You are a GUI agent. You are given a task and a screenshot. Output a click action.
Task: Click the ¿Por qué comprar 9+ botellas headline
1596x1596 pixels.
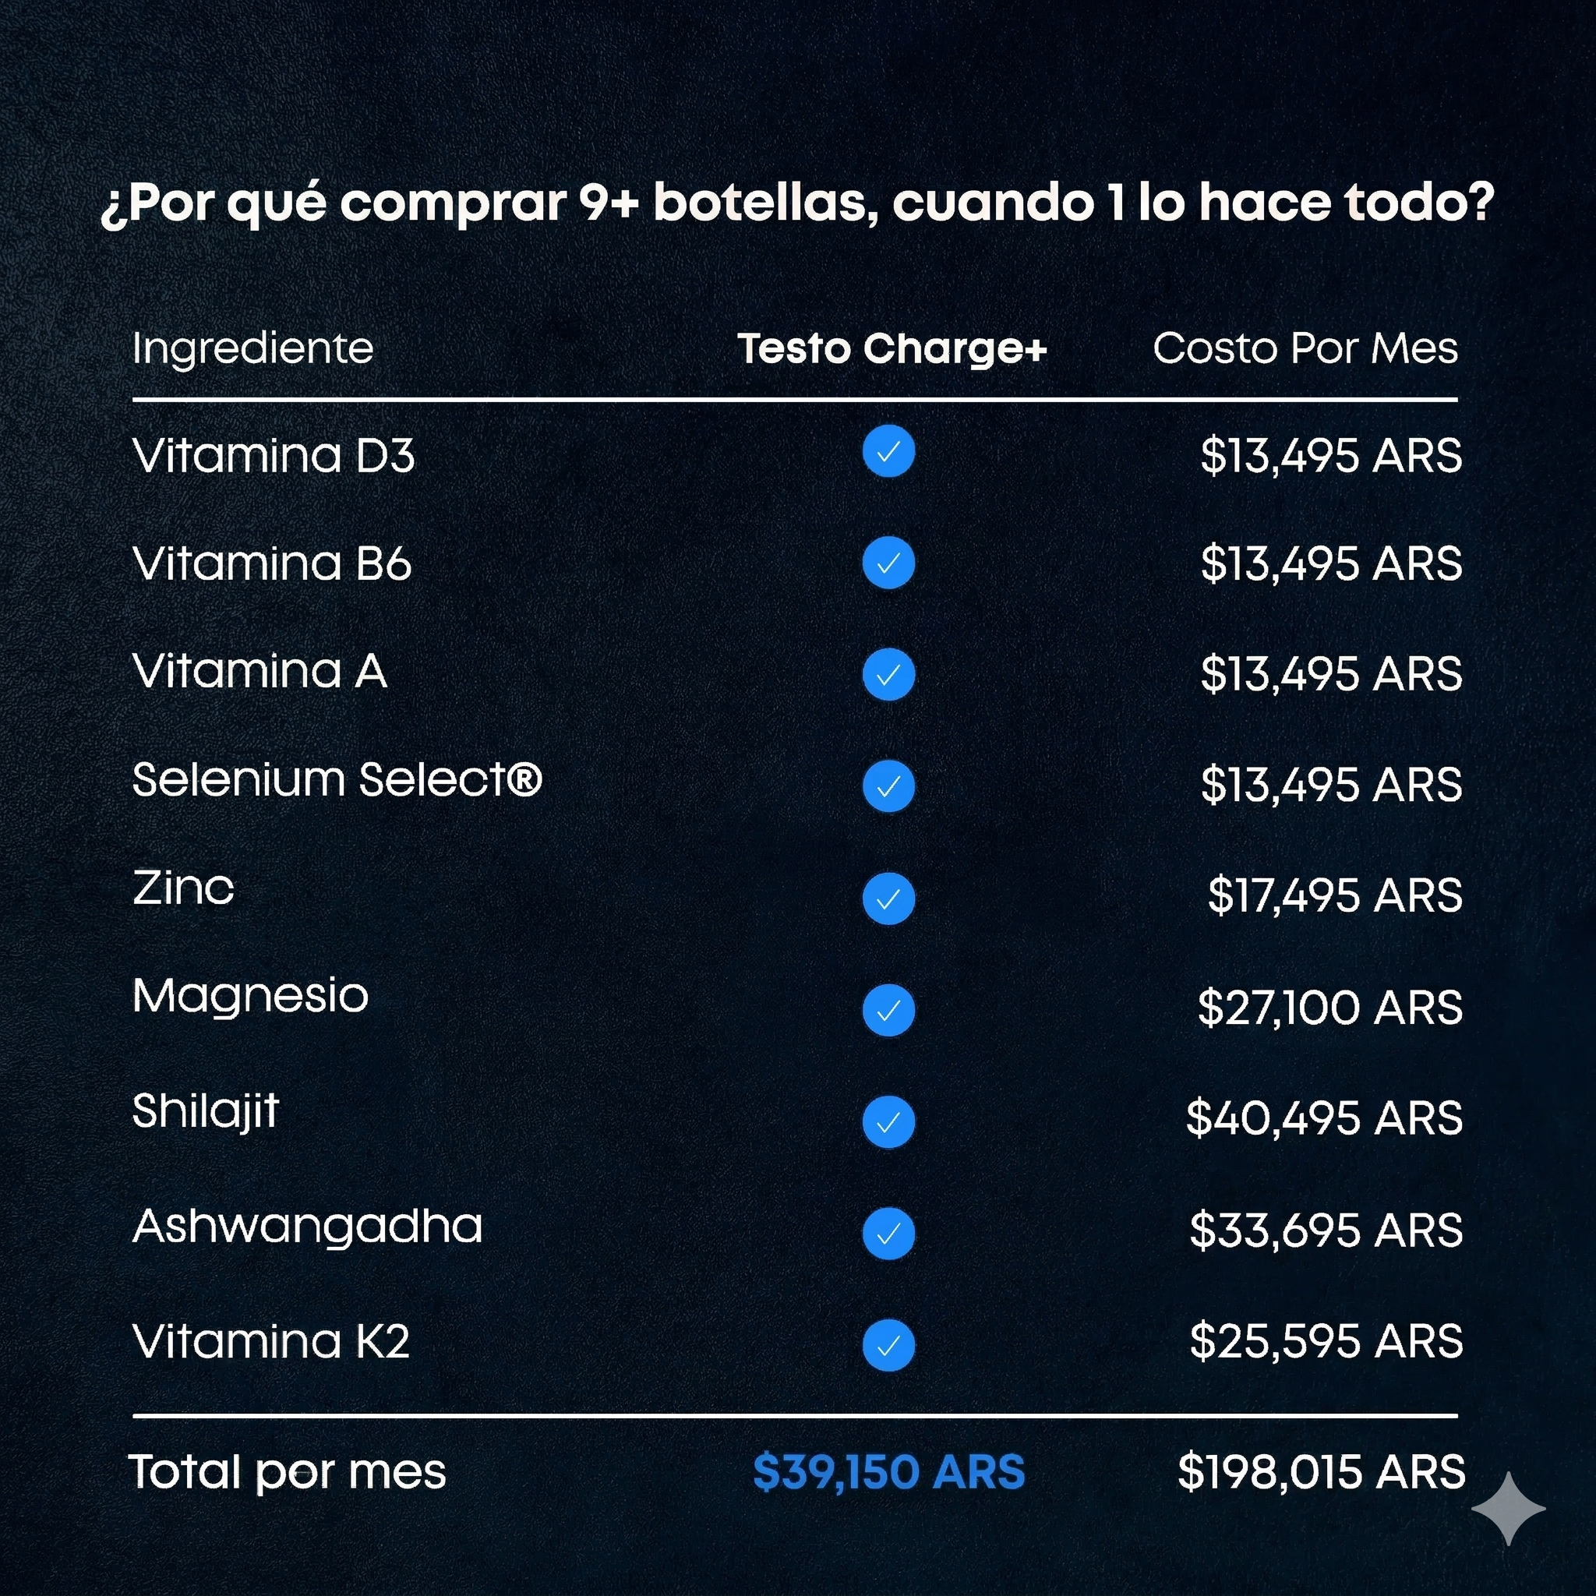point(797,203)
